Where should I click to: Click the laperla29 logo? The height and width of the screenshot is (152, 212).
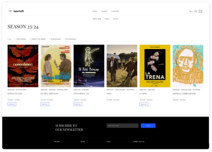pos(19,11)
